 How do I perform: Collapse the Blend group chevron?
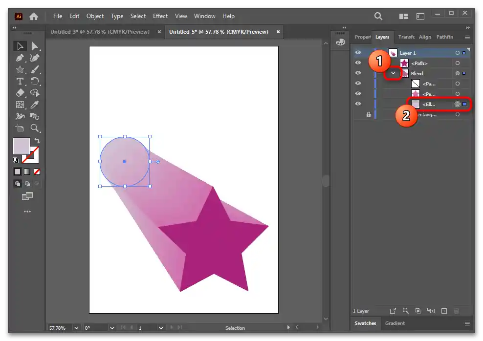[x=393, y=73]
